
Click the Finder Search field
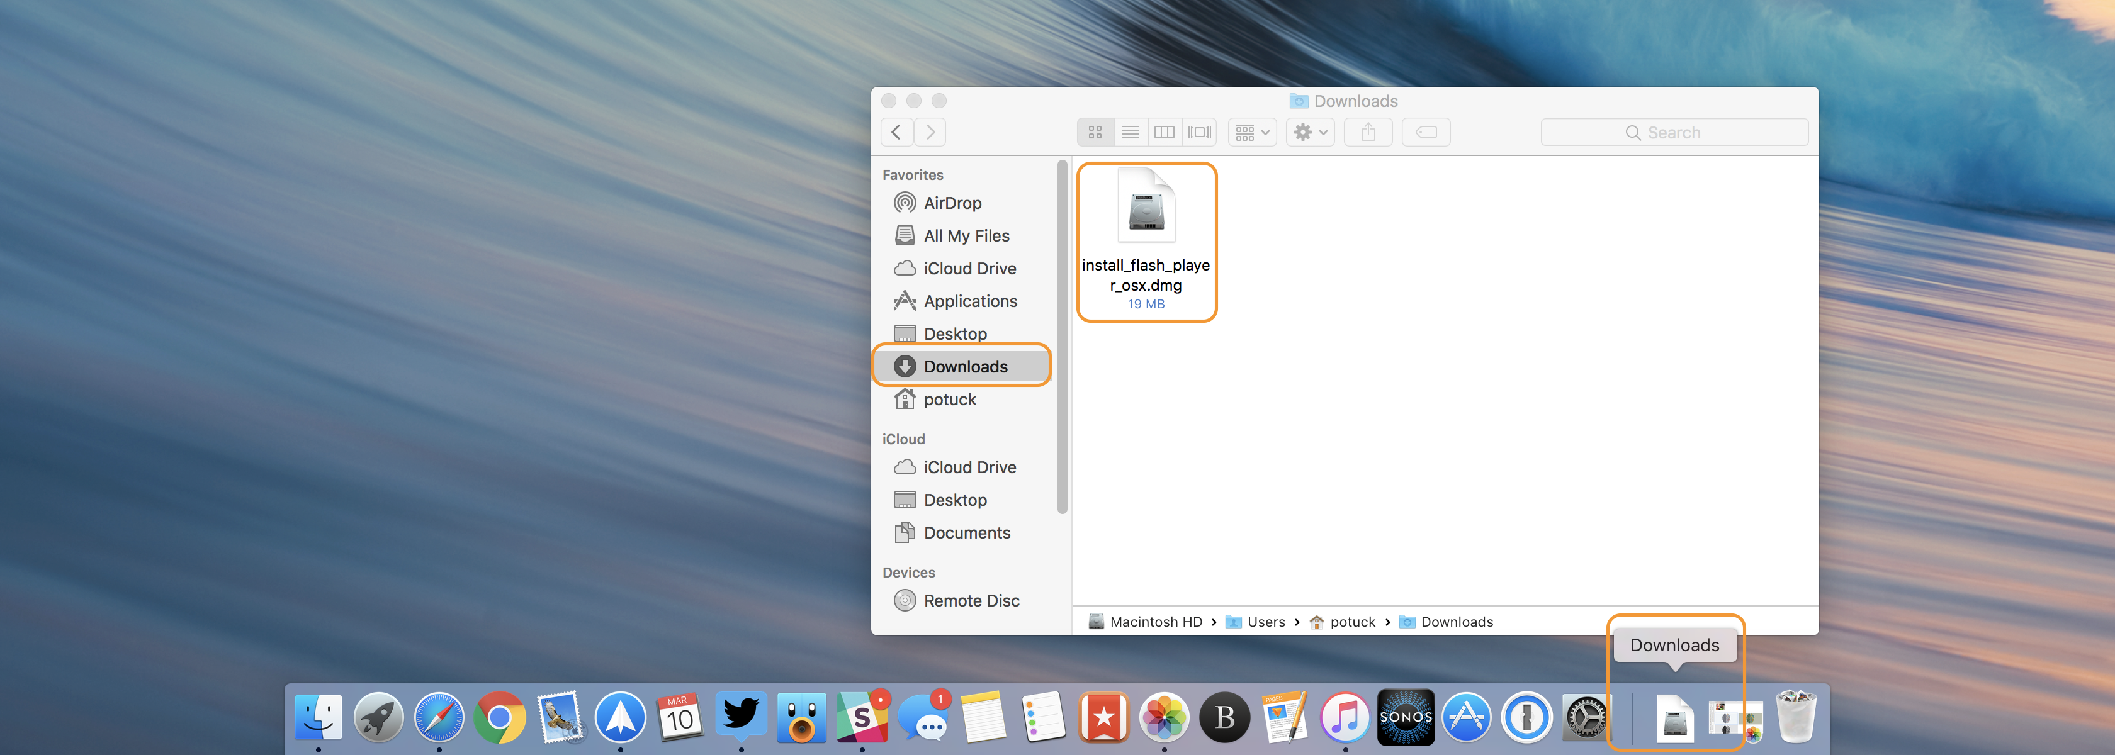click(1674, 132)
